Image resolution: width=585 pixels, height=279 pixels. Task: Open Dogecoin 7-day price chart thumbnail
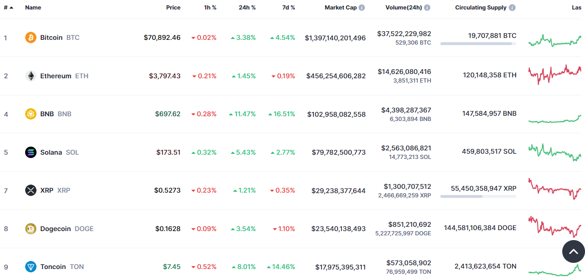coord(555,226)
